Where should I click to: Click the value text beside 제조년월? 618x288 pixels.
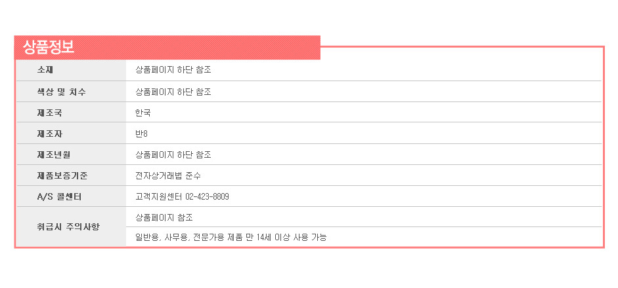coord(173,155)
